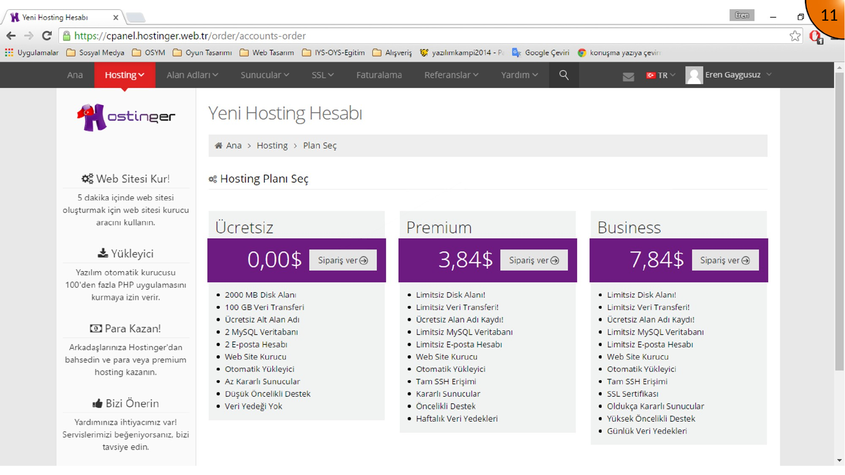Viewport: 845px width, 475px height.
Task: Open the Uygulamalar apps grid bookmark
Action: coord(32,53)
